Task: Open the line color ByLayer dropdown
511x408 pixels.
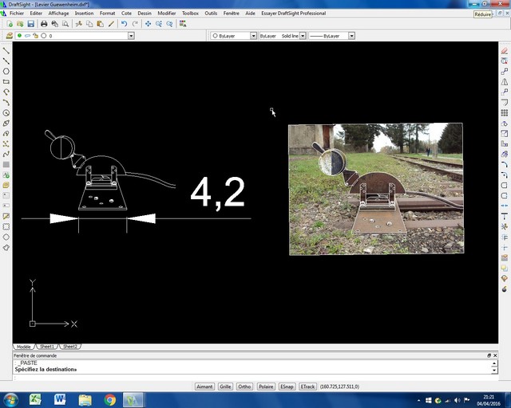Action: [x=253, y=36]
